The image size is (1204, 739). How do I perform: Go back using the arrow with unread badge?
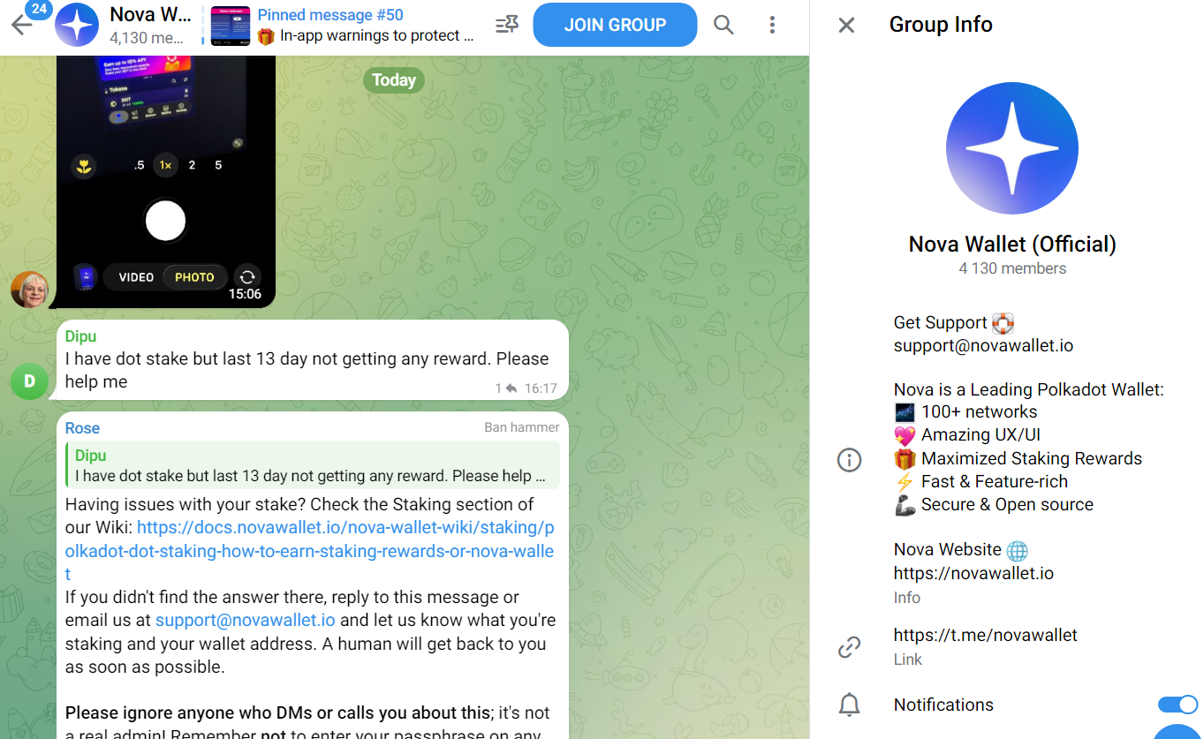21,24
